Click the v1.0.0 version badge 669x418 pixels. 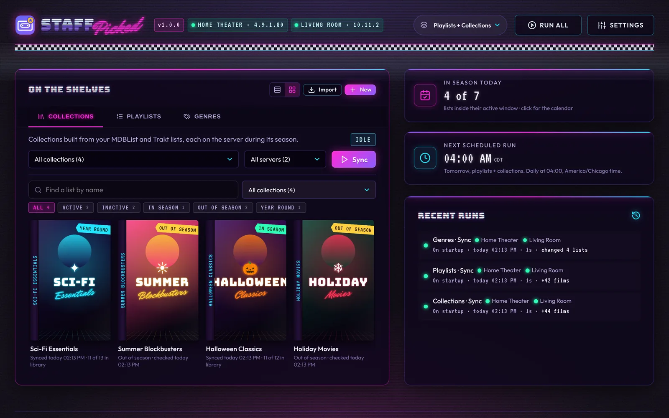(169, 25)
